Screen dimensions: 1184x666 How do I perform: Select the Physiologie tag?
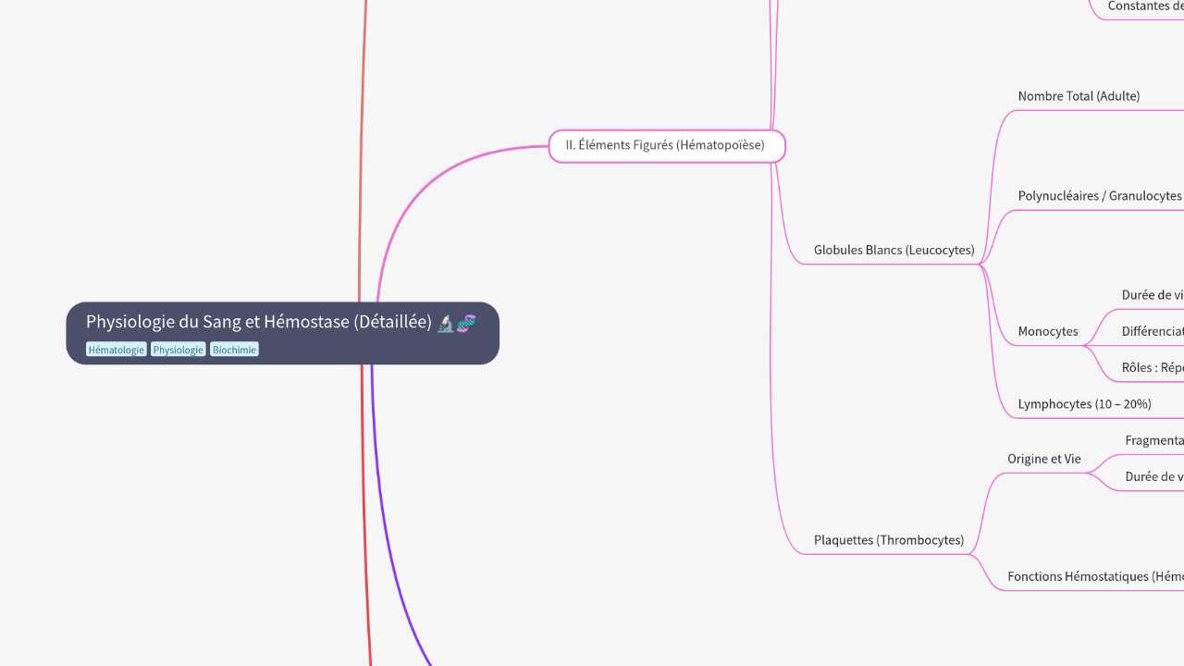(178, 349)
